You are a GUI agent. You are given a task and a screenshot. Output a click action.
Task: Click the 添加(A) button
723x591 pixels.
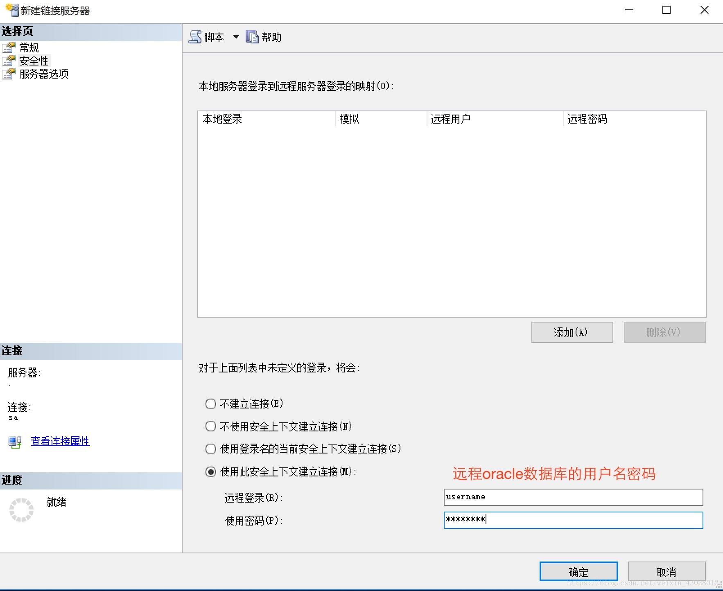click(572, 332)
